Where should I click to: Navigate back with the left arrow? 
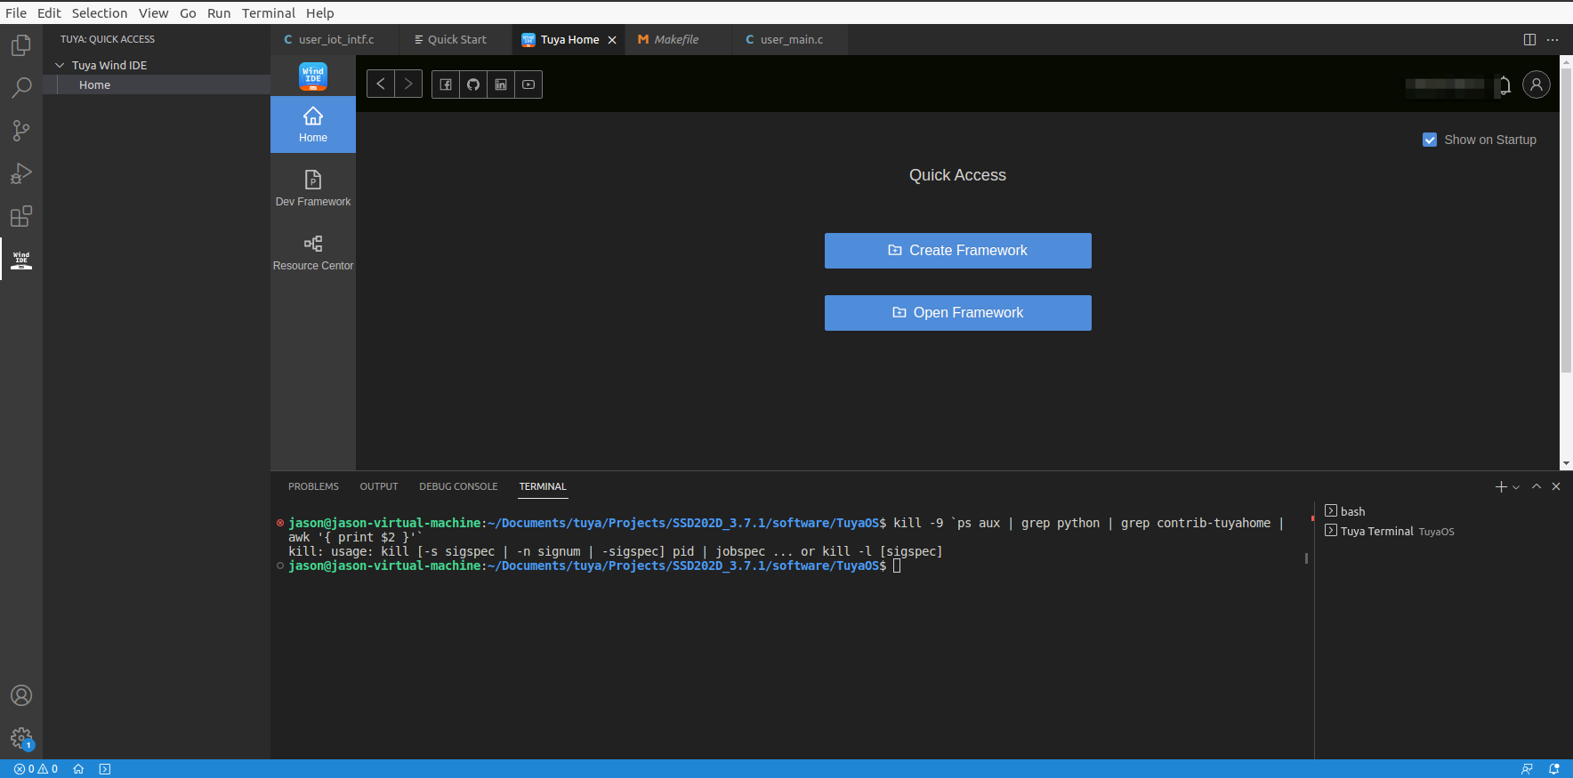(381, 84)
